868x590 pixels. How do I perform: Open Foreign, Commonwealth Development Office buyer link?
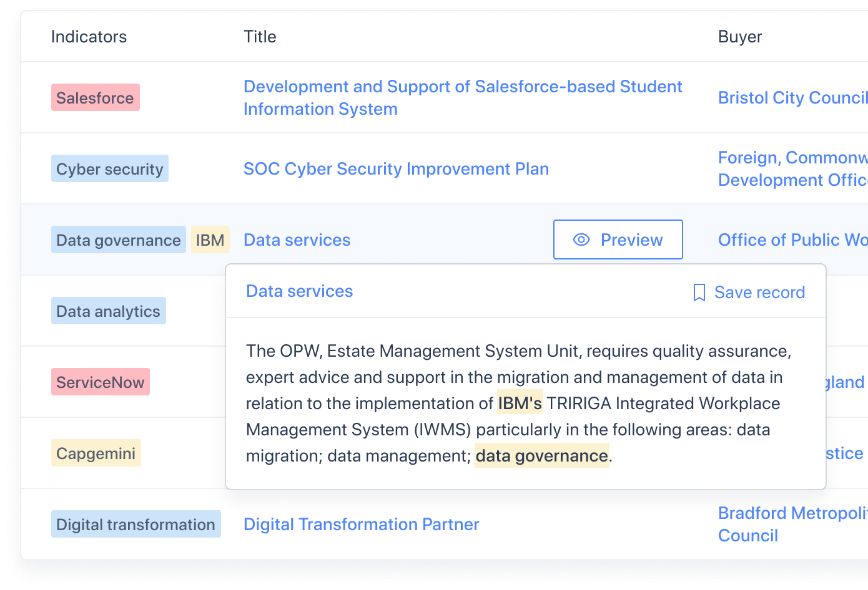(792, 168)
